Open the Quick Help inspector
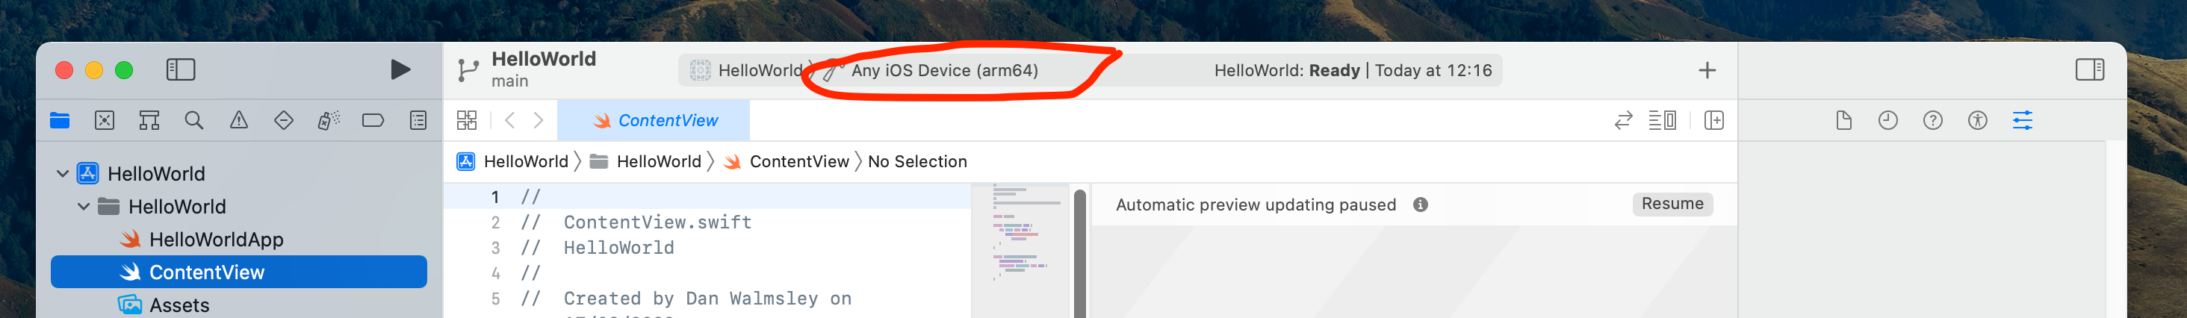The width and height of the screenshot is (2187, 318). [x=1932, y=120]
